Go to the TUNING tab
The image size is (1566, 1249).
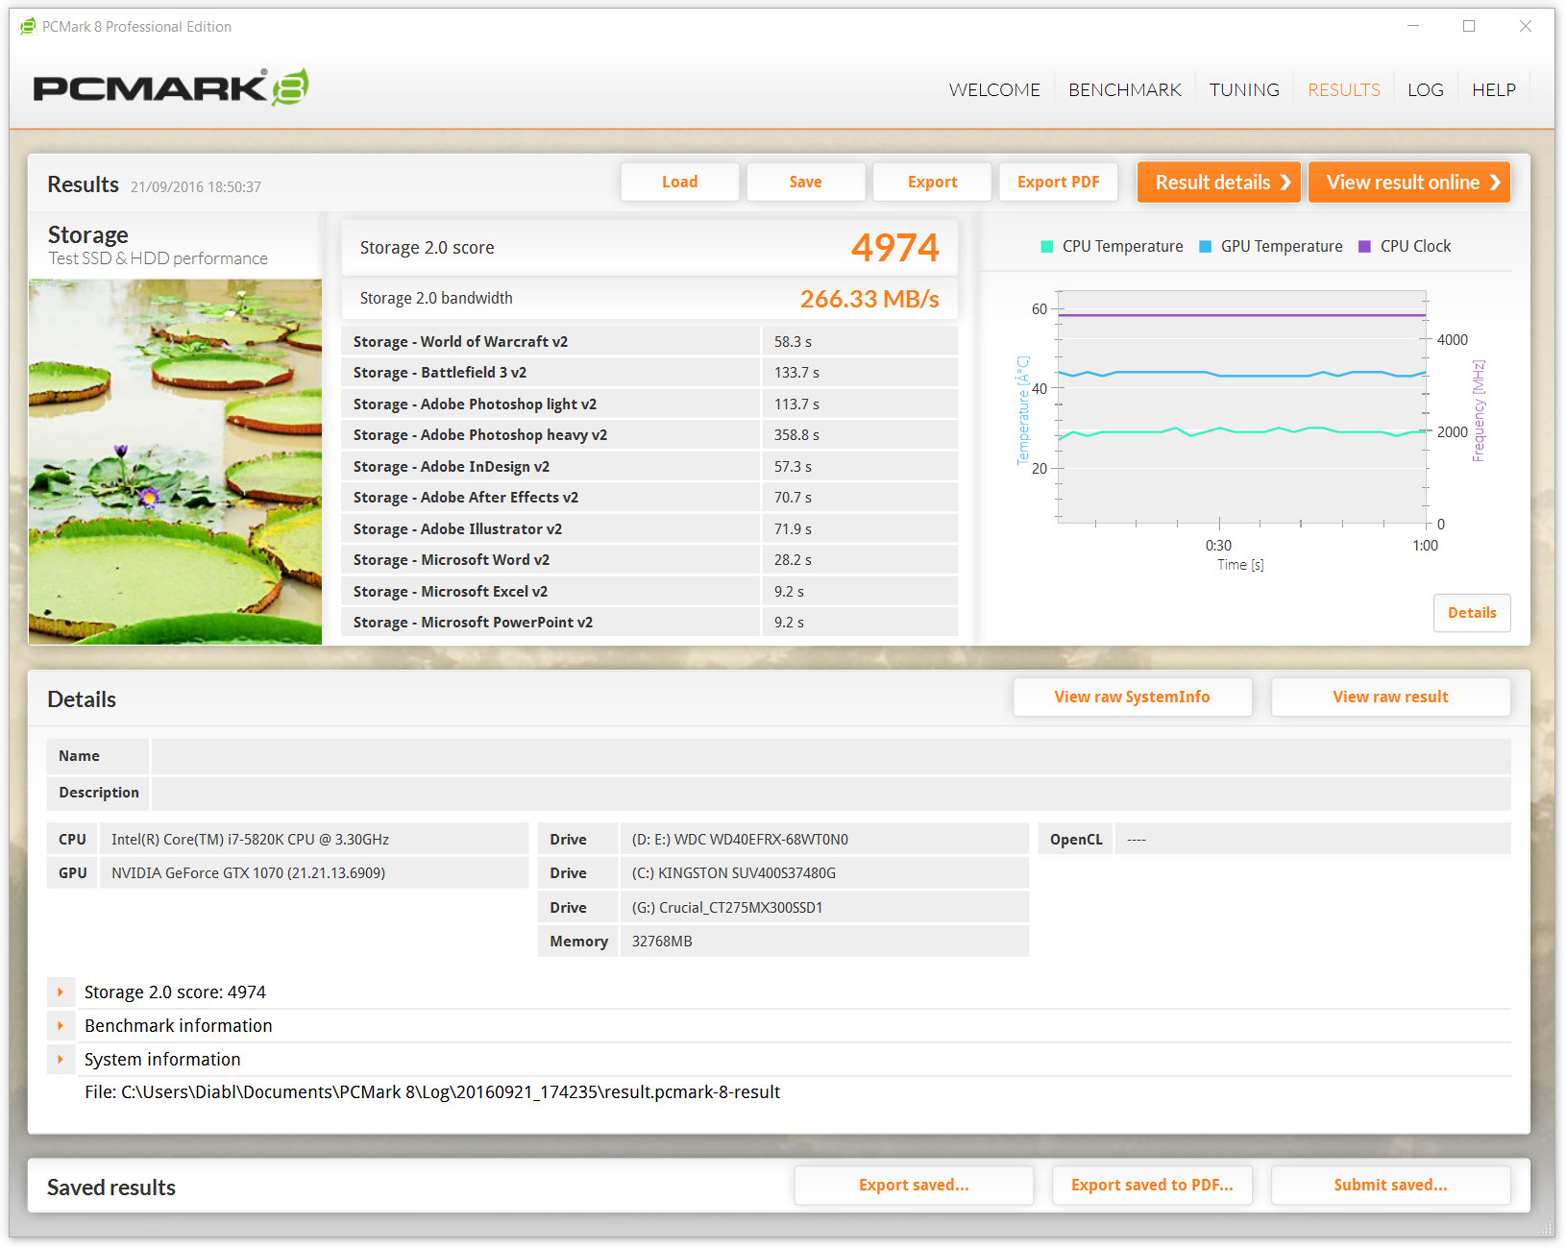(x=1244, y=89)
